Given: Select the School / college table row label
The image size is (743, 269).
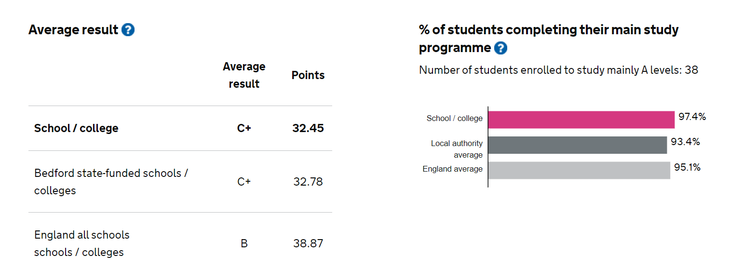Looking at the screenshot, I should 76,128.
